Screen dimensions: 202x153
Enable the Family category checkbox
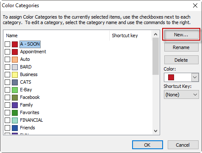point(7,105)
